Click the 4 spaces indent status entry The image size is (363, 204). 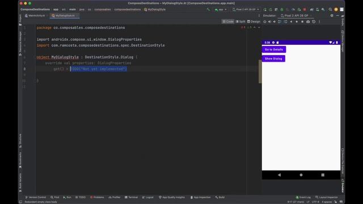click(x=327, y=202)
